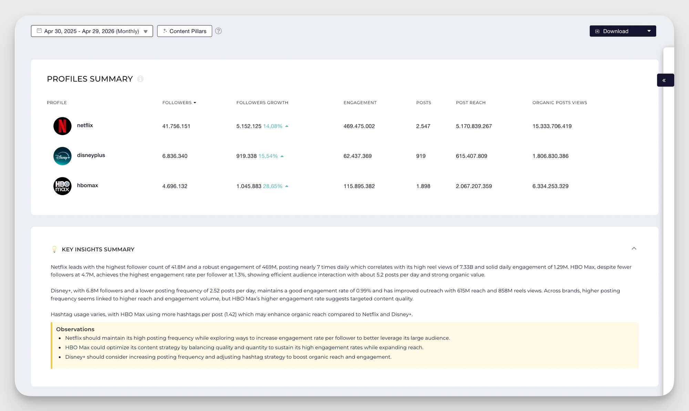This screenshot has height=411, width=689.
Task: Click disneyplus growth percentage 15,54%
Action: (268, 156)
